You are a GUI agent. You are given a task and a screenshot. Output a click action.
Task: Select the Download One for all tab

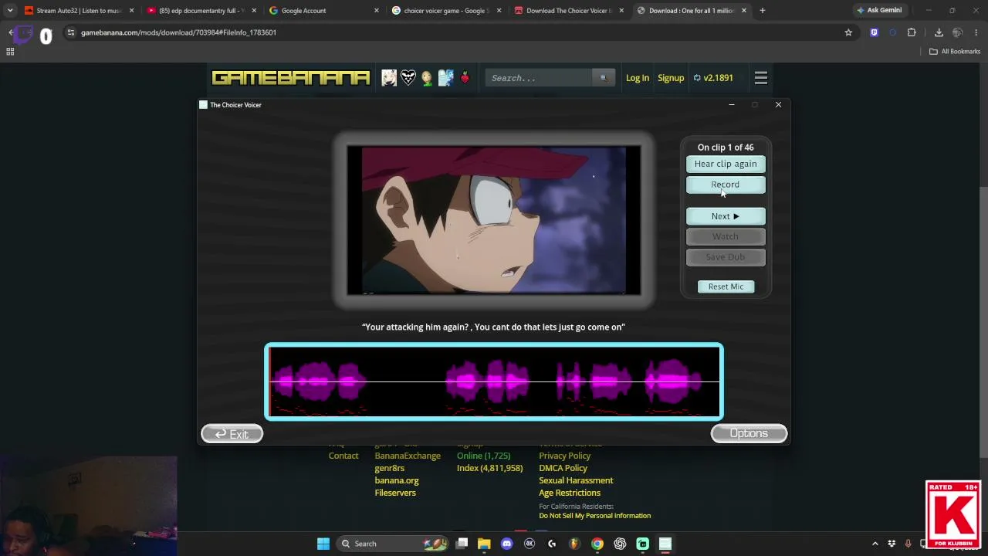692,11
